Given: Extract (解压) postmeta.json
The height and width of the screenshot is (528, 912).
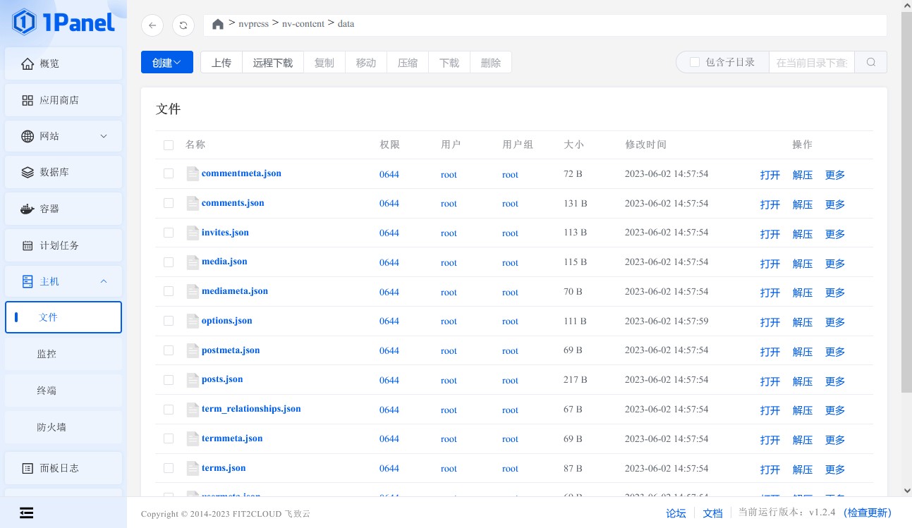Looking at the screenshot, I should point(803,352).
